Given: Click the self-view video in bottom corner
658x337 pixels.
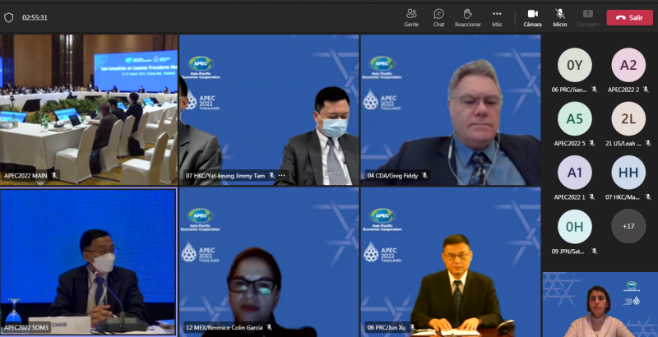Looking at the screenshot, I should [600, 304].
